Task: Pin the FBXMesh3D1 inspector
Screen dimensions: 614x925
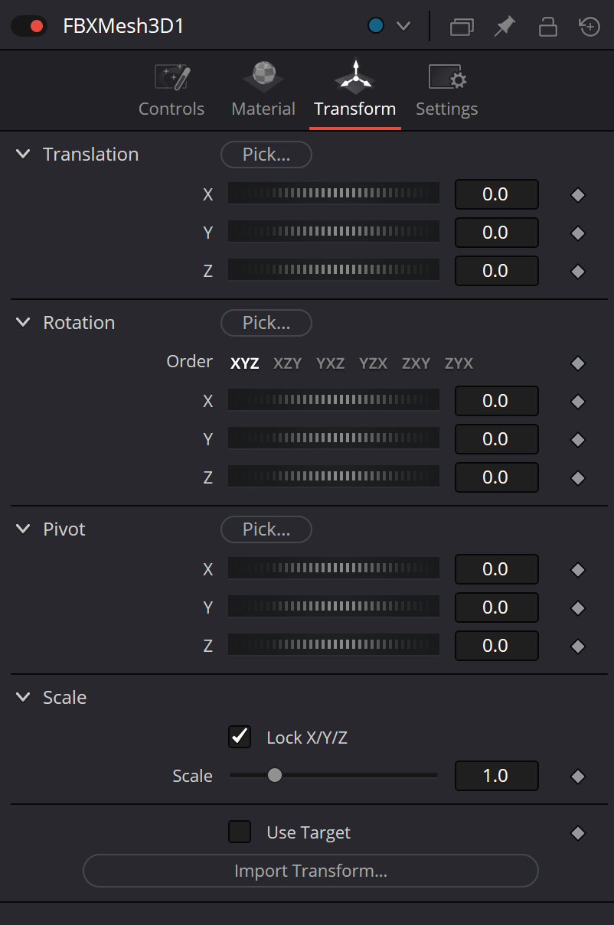Action: click(x=504, y=27)
